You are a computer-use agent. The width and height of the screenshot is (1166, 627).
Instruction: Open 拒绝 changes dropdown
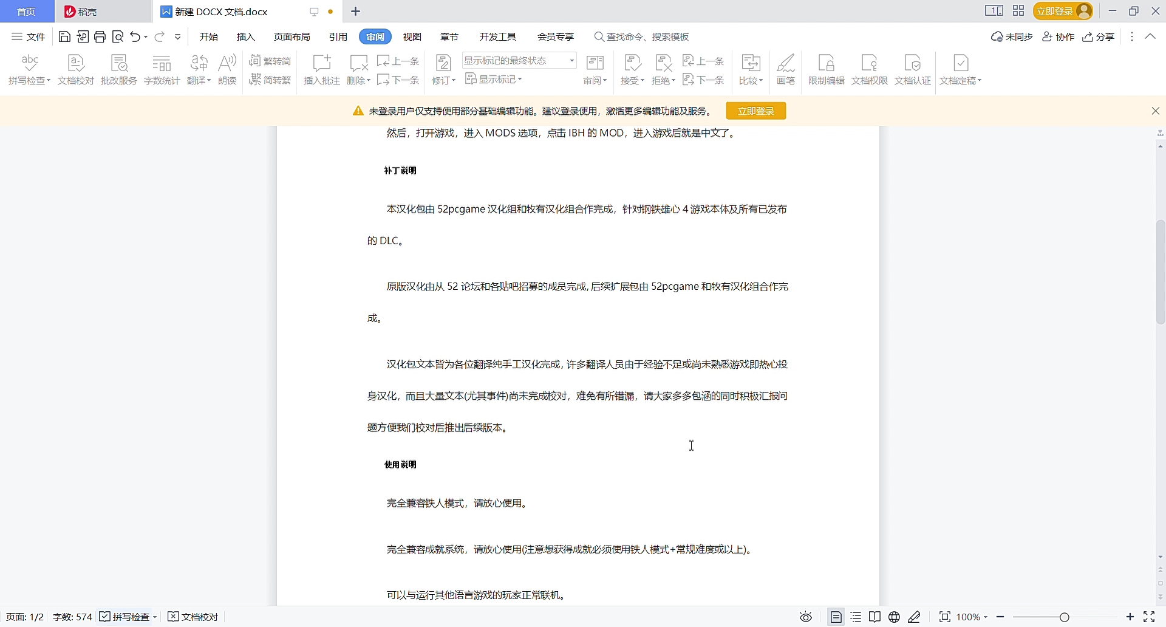click(x=663, y=70)
